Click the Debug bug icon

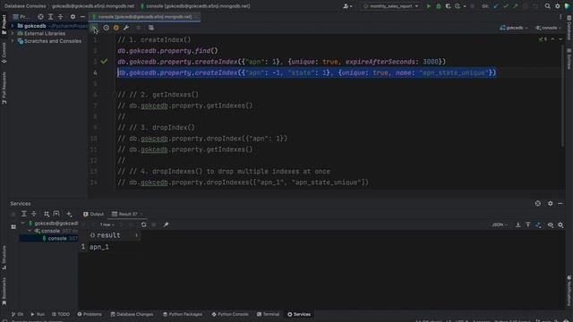[439, 6]
